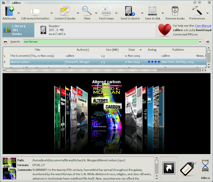Click the Brazil takes off cover
Image resolution: width=213 pixels, height=182 pixels.
coord(82,107)
